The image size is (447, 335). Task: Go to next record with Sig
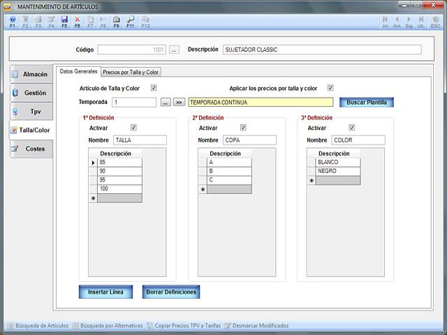409,22
